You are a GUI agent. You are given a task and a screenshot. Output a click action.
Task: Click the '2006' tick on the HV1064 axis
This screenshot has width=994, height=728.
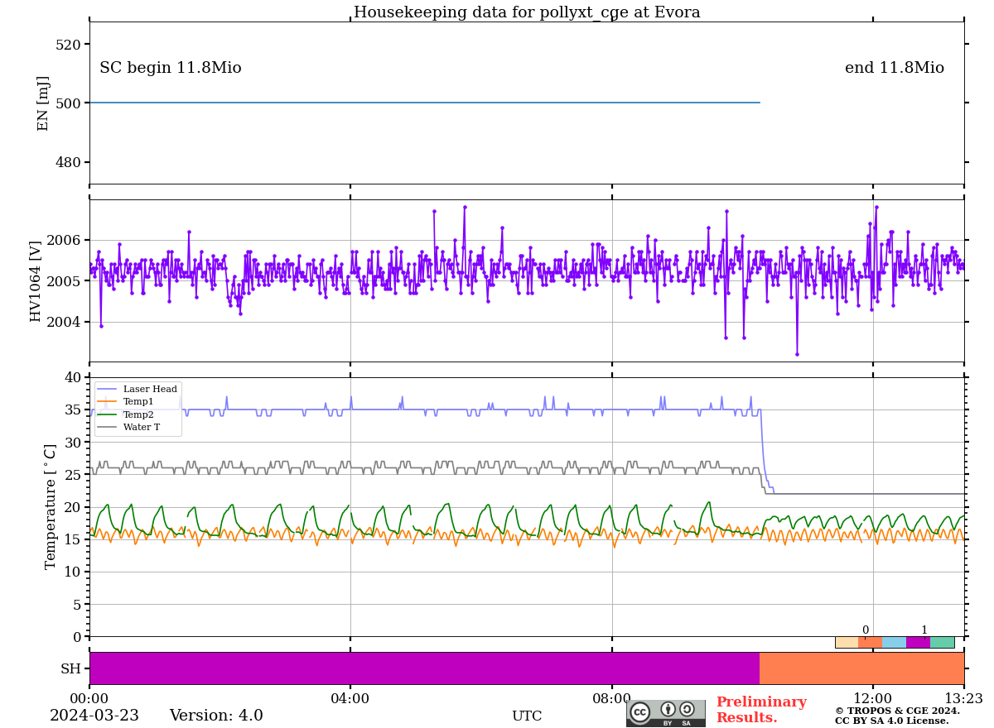(x=65, y=241)
